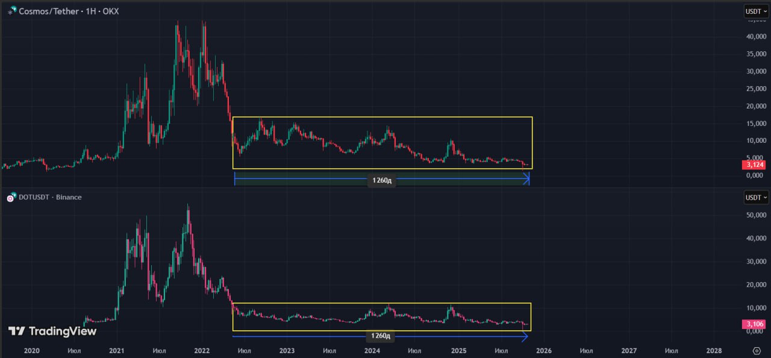Click the Cosmos/Tether symbol title
The width and height of the screenshot is (771, 358).
coord(49,11)
